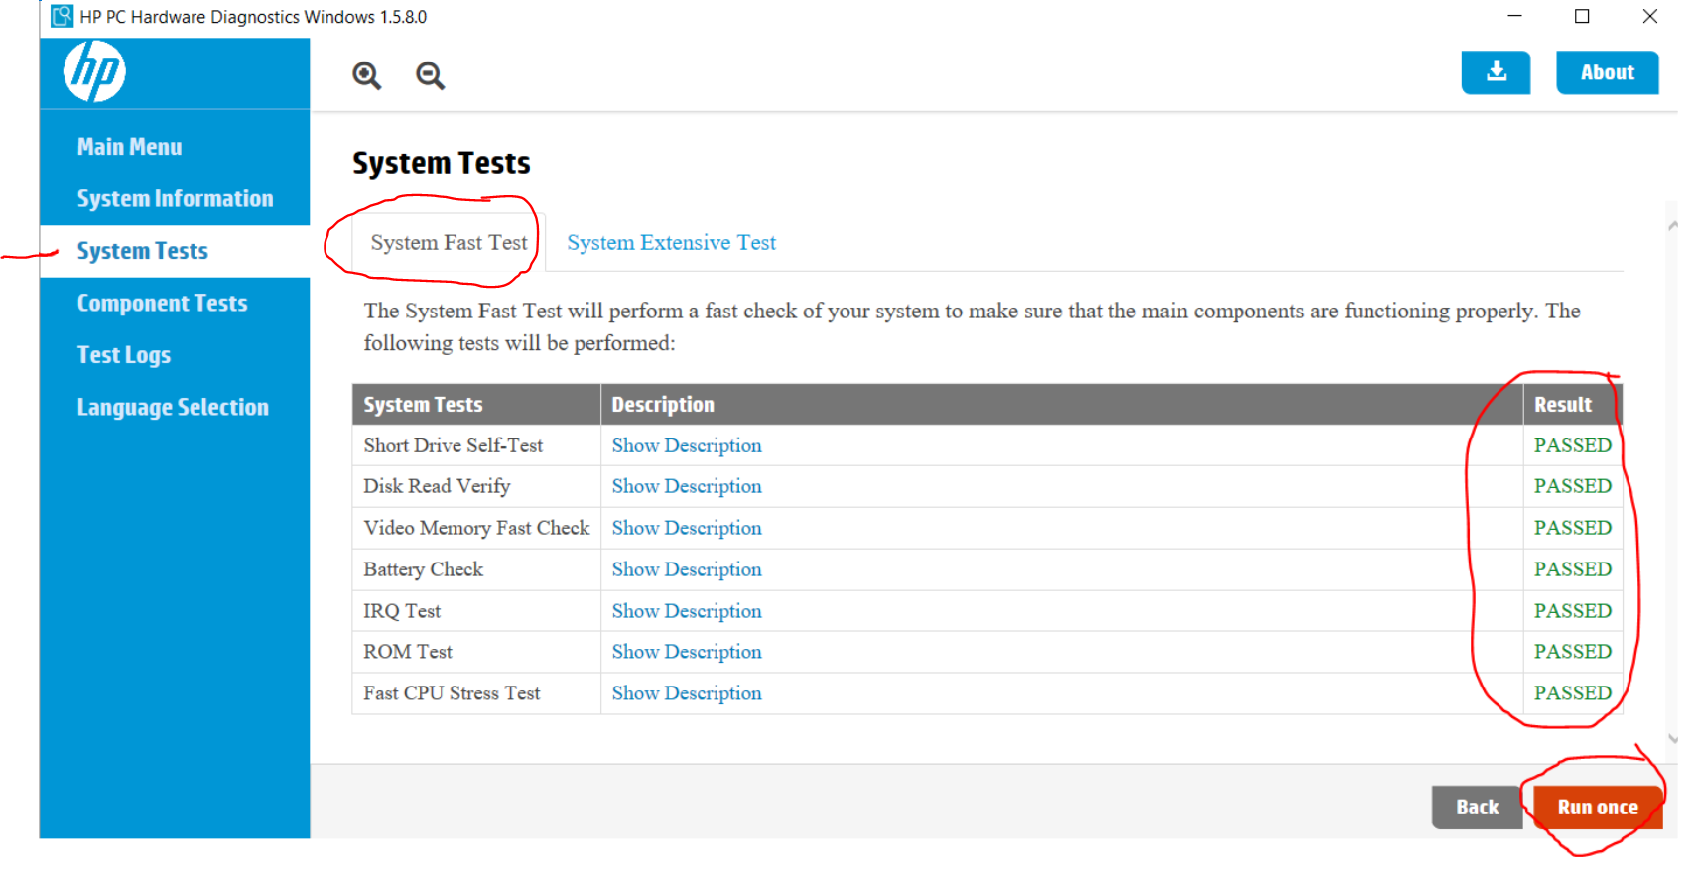
Task: Click PASSED result for Video Memory Fast Check
Action: pos(1573,529)
